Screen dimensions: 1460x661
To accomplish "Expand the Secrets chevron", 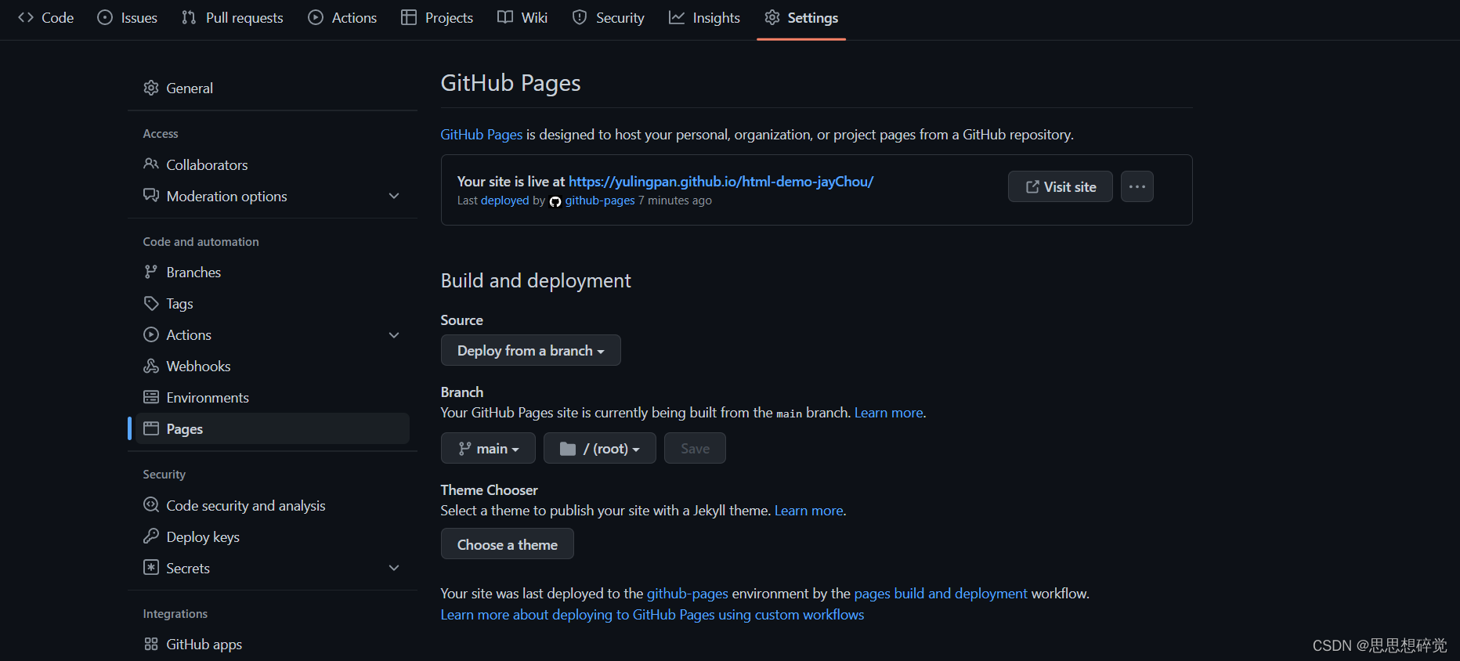I will (x=394, y=568).
